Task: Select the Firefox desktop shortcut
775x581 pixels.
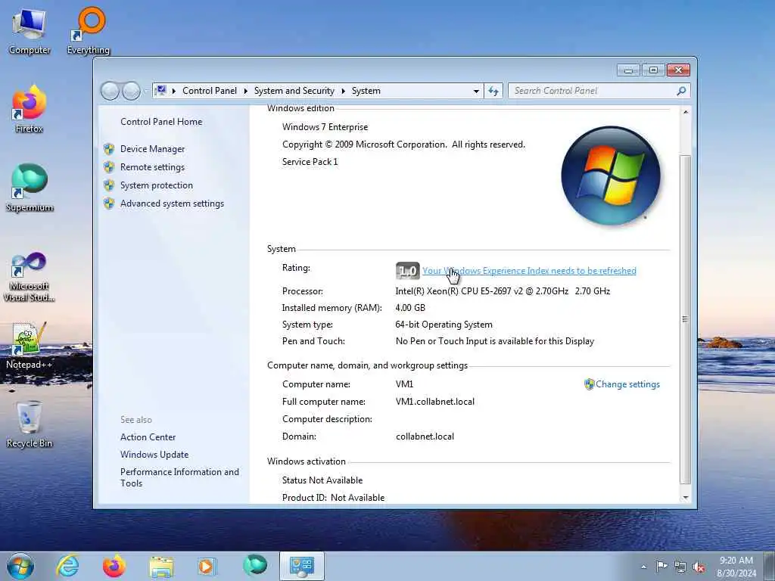Action: click(30, 110)
